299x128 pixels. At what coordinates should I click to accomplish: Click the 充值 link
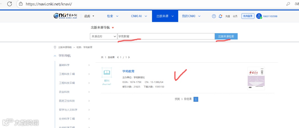click(228, 16)
